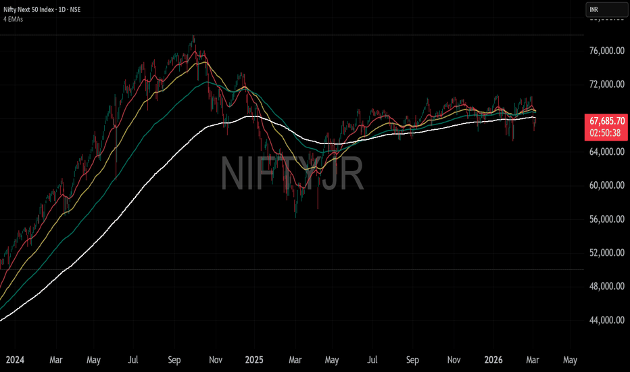
Task: Open the INR currency selector
Action: [606, 9]
